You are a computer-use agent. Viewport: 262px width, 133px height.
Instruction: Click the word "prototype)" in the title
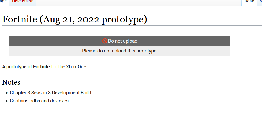[124, 20]
